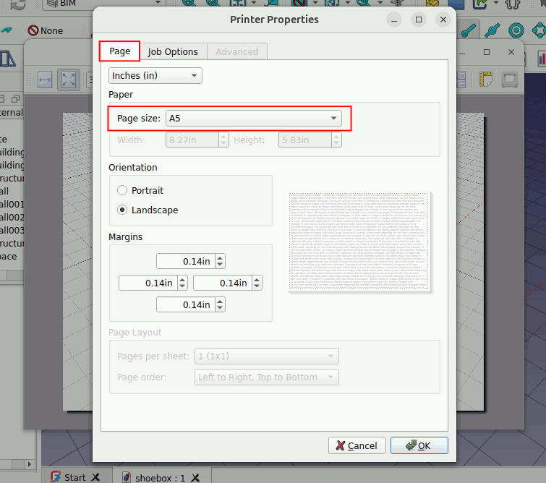Decrease the bottom margin with down arrow
The height and width of the screenshot is (483, 546).
pyautogui.click(x=220, y=309)
